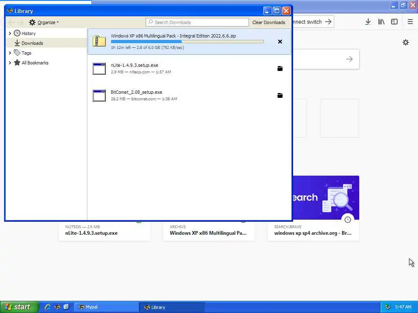Expand the Tags tree node

10,53
